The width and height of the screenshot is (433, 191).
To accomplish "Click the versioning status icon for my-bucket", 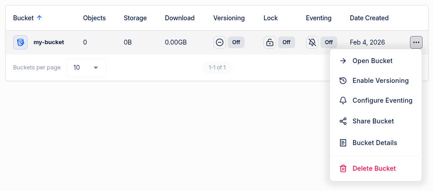I will [220, 42].
